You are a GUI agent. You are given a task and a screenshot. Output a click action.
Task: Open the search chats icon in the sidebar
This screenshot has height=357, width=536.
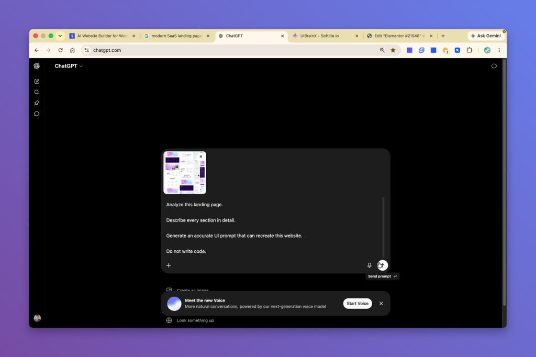pyautogui.click(x=37, y=92)
